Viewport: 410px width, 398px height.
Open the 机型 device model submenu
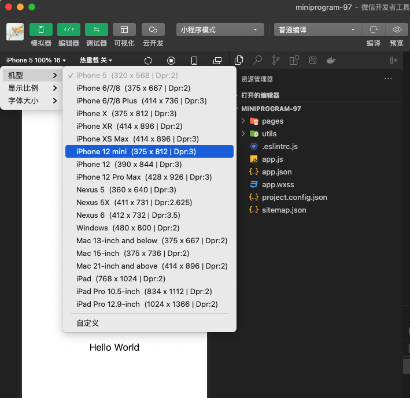[x=32, y=76]
